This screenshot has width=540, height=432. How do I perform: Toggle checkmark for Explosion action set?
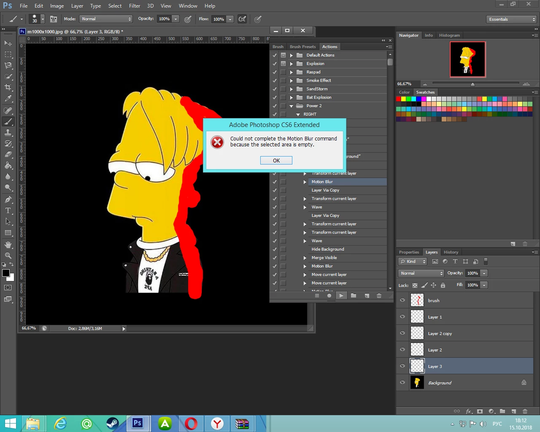tap(275, 64)
